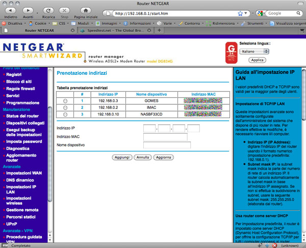The height and width of the screenshot is (248, 306).
Task: Close the Speedtest.net tab
Action: 149,30
